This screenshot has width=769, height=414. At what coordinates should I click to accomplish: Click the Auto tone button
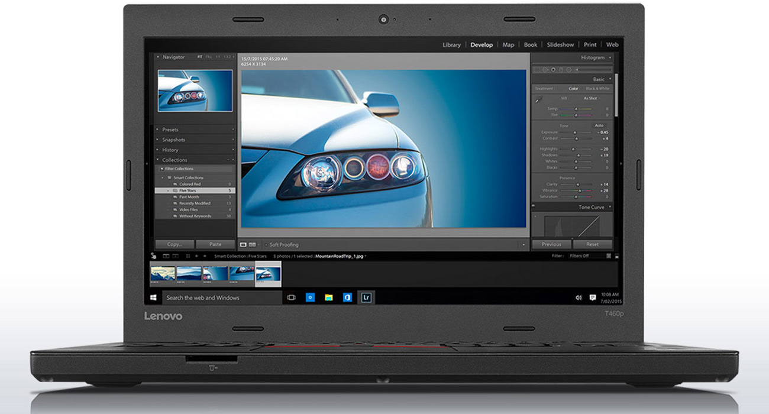click(x=599, y=125)
